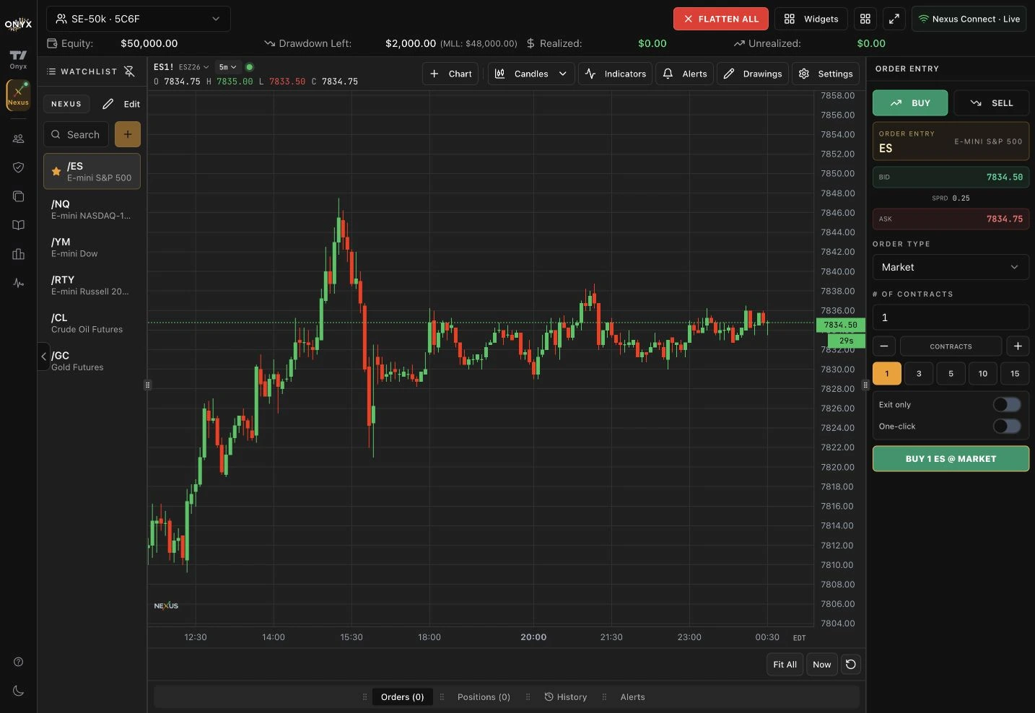Screen dimensions: 1035x713
Task: Click the layout grid icon beside Widgets
Action: click(865, 19)
